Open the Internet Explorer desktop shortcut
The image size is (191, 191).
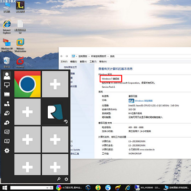pyautogui.click(x=7, y=27)
